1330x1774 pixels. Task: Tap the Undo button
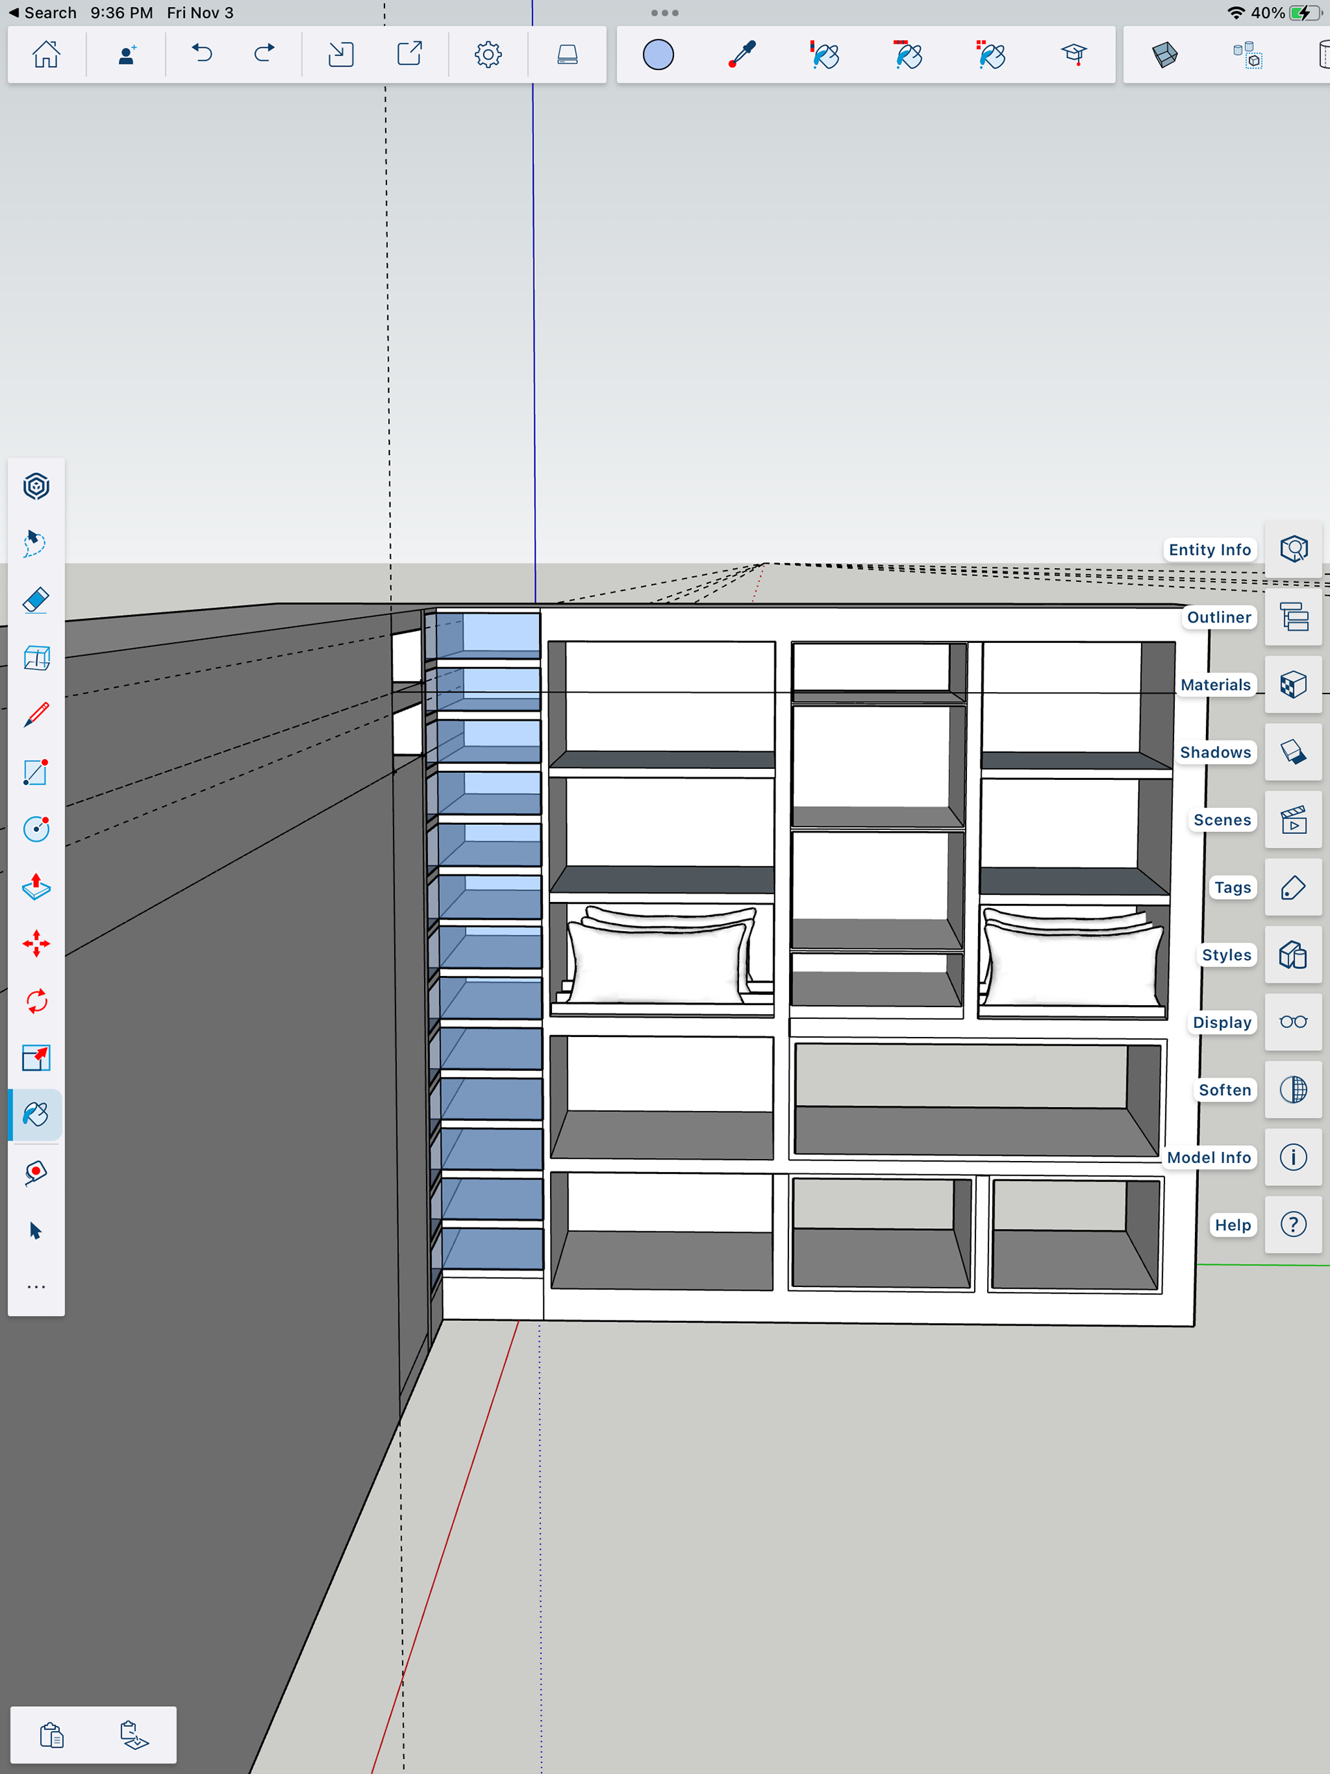pos(202,55)
